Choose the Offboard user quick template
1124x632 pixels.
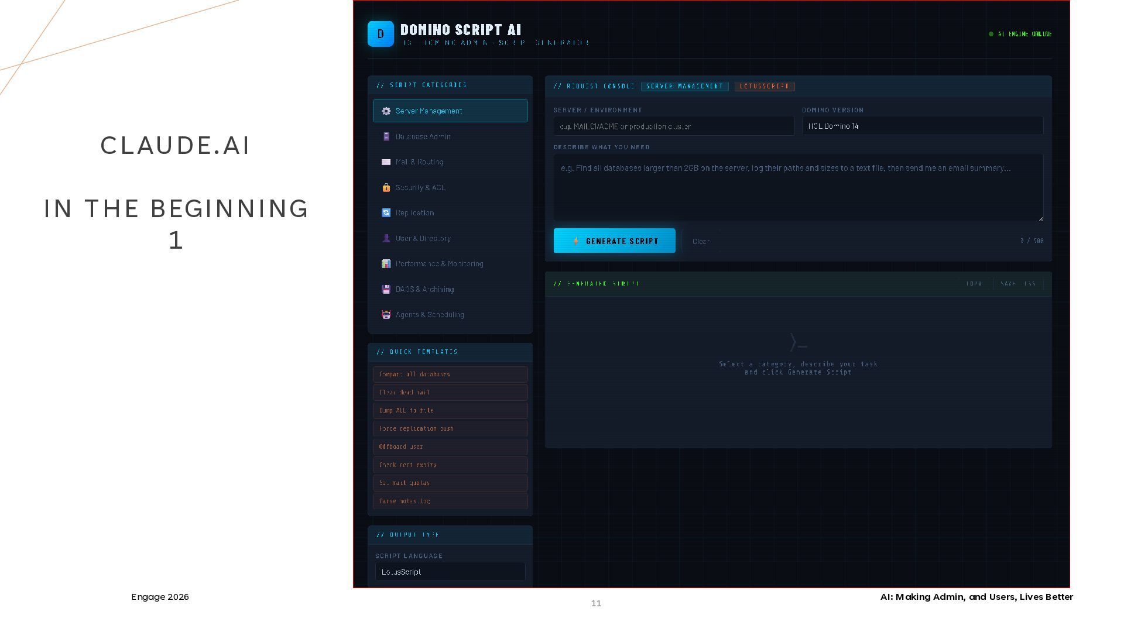click(450, 447)
